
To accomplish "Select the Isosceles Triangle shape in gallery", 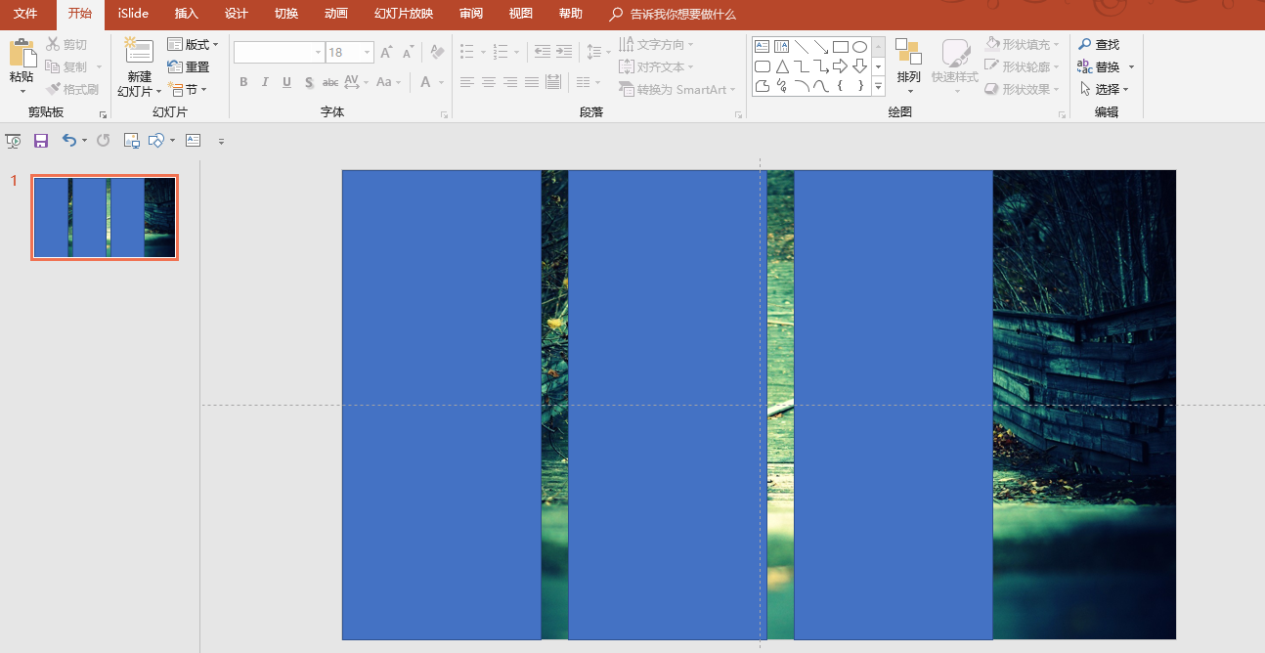I will click(782, 66).
